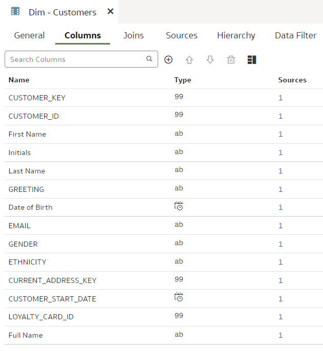This screenshot has height=351, width=323.
Task: Switch to the General tab
Action: point(29,35)
